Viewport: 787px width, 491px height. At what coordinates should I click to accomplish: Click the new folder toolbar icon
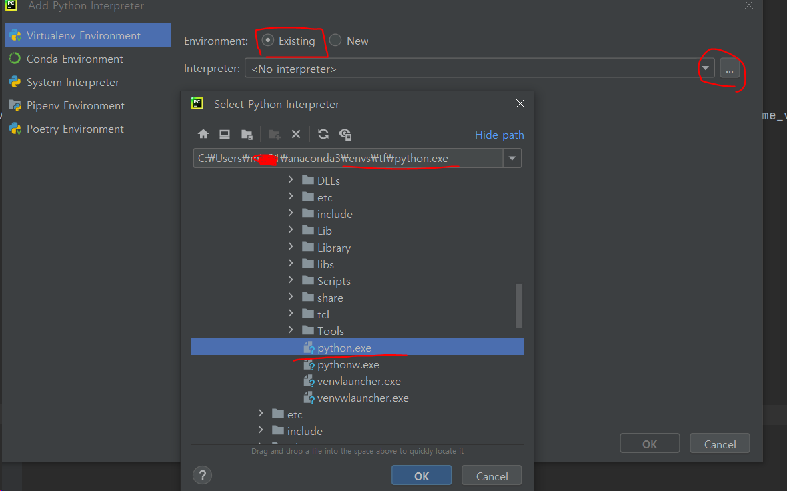275,134
